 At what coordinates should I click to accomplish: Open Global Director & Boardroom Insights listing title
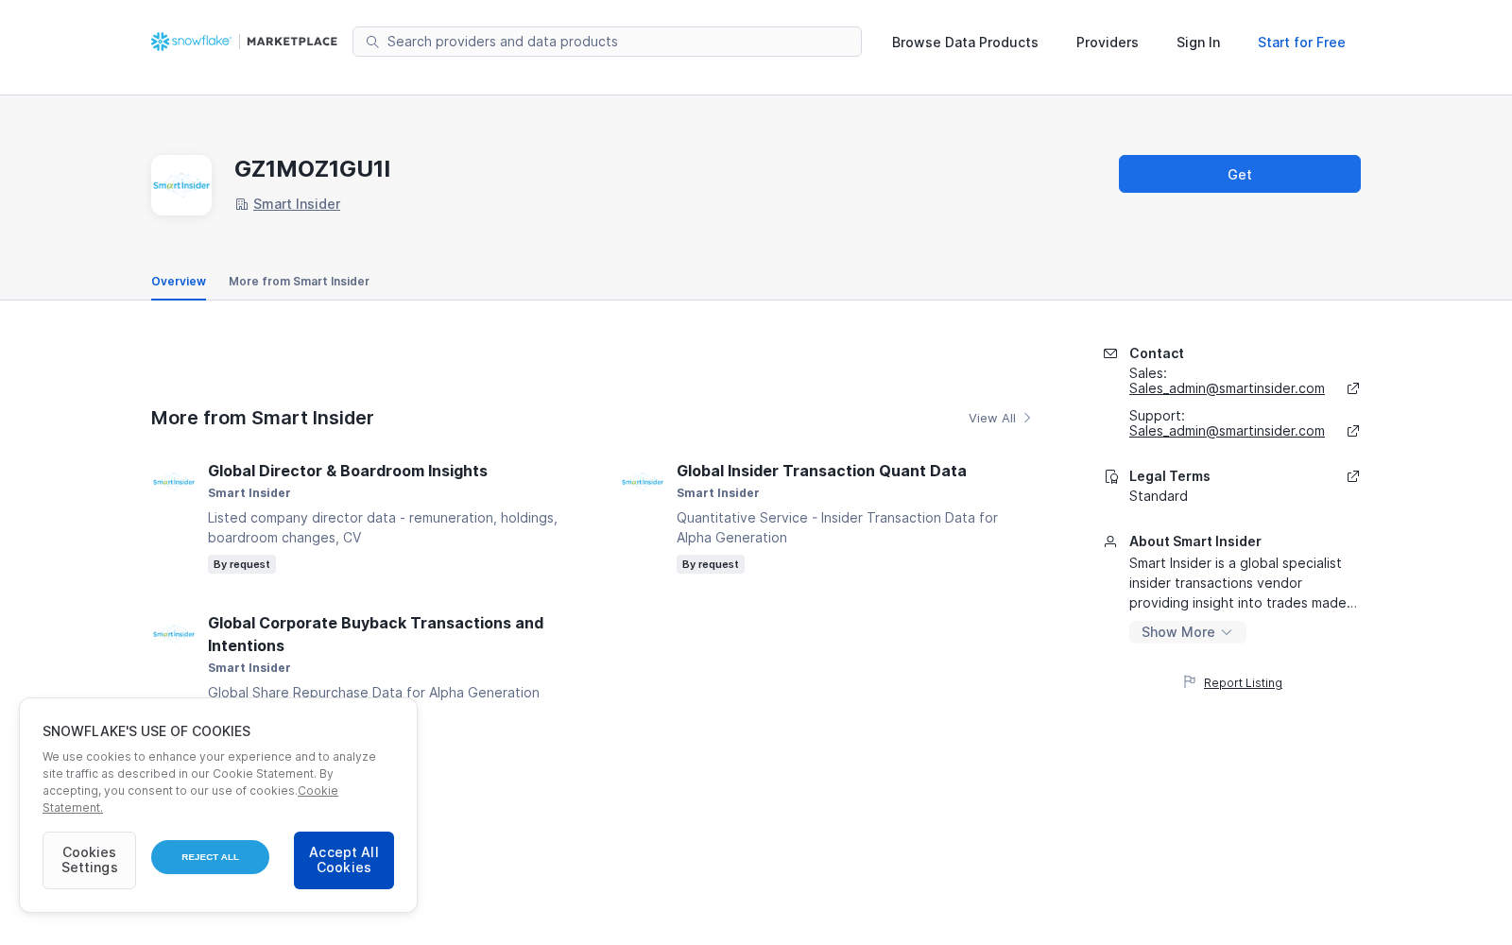click(x=348, y=471)
